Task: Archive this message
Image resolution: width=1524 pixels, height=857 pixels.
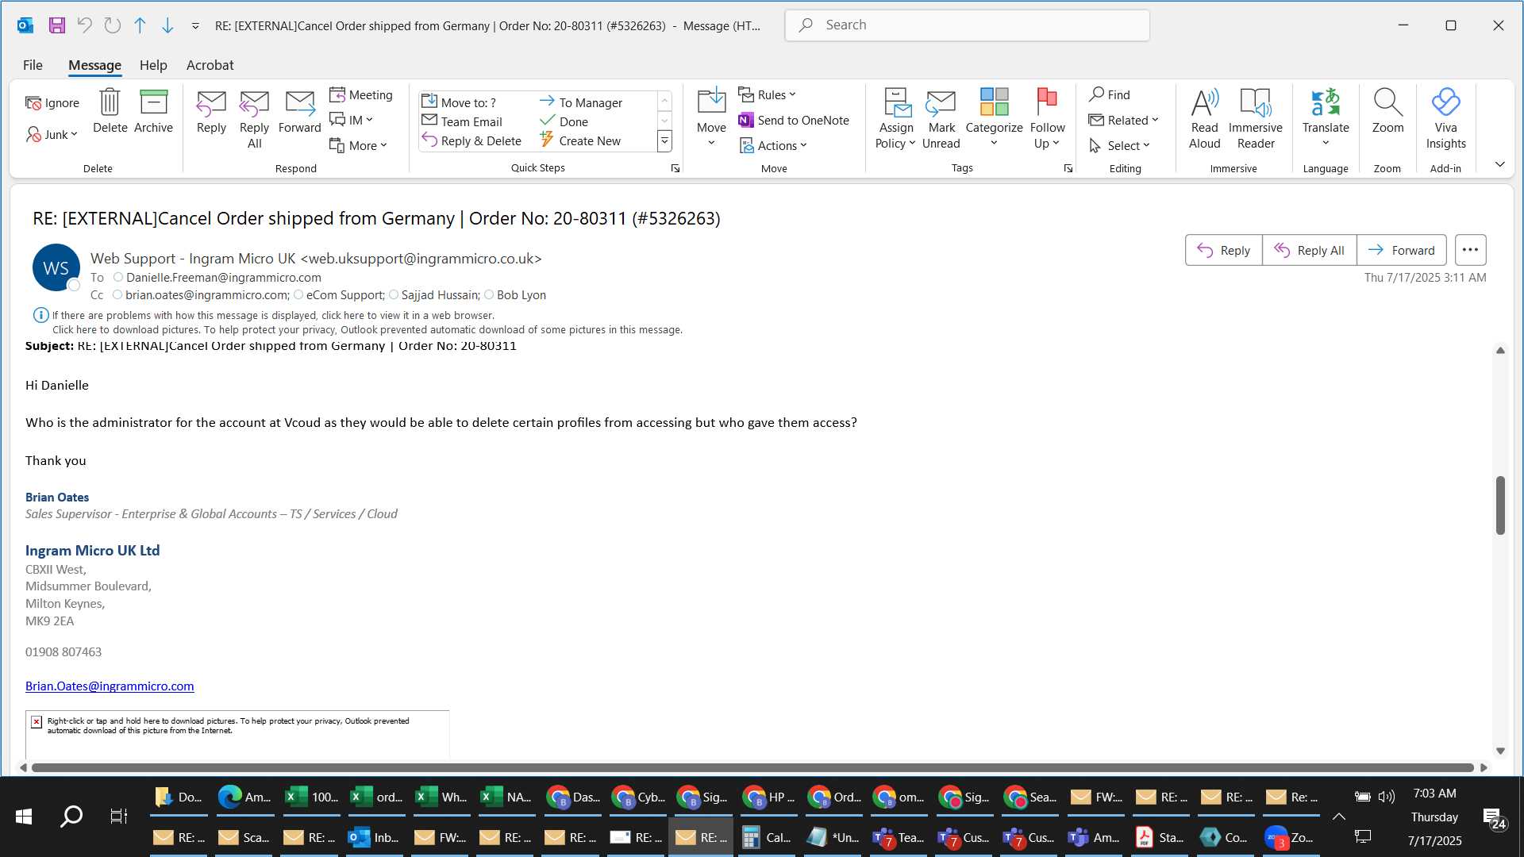Action: [x=153, y=111]
